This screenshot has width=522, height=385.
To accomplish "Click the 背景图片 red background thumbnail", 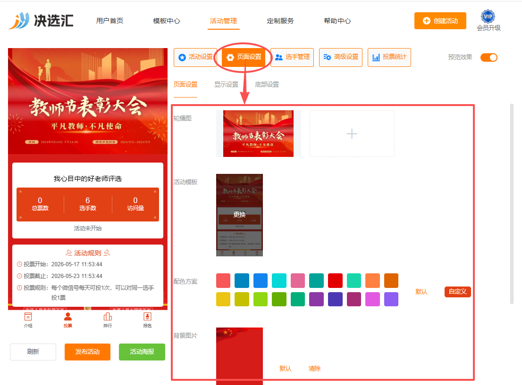I will point(239,356).
